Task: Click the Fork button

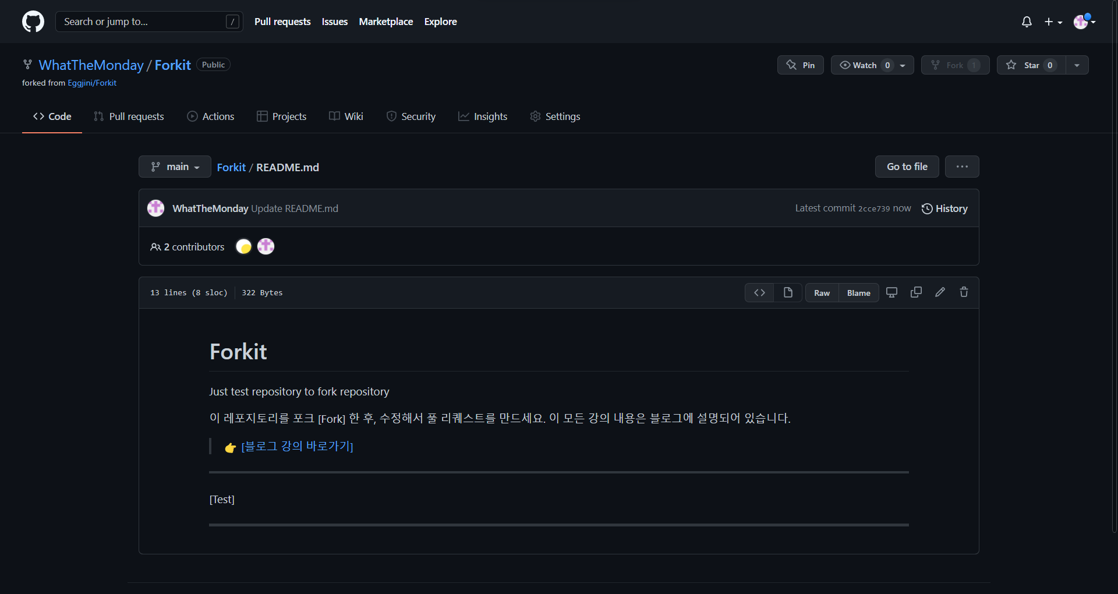Action: coord(956,65)
